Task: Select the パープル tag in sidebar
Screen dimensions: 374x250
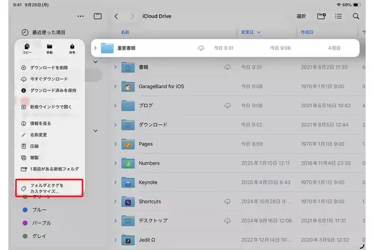Action: (37, 223)
